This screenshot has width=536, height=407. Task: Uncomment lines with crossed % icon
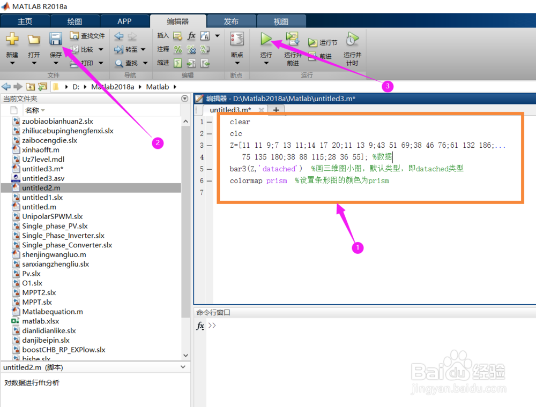[x=191, y=49]
